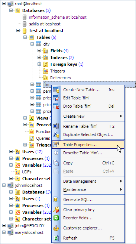Expand the Indexes (2) node
136x244 pixels.
coord(39,58)
